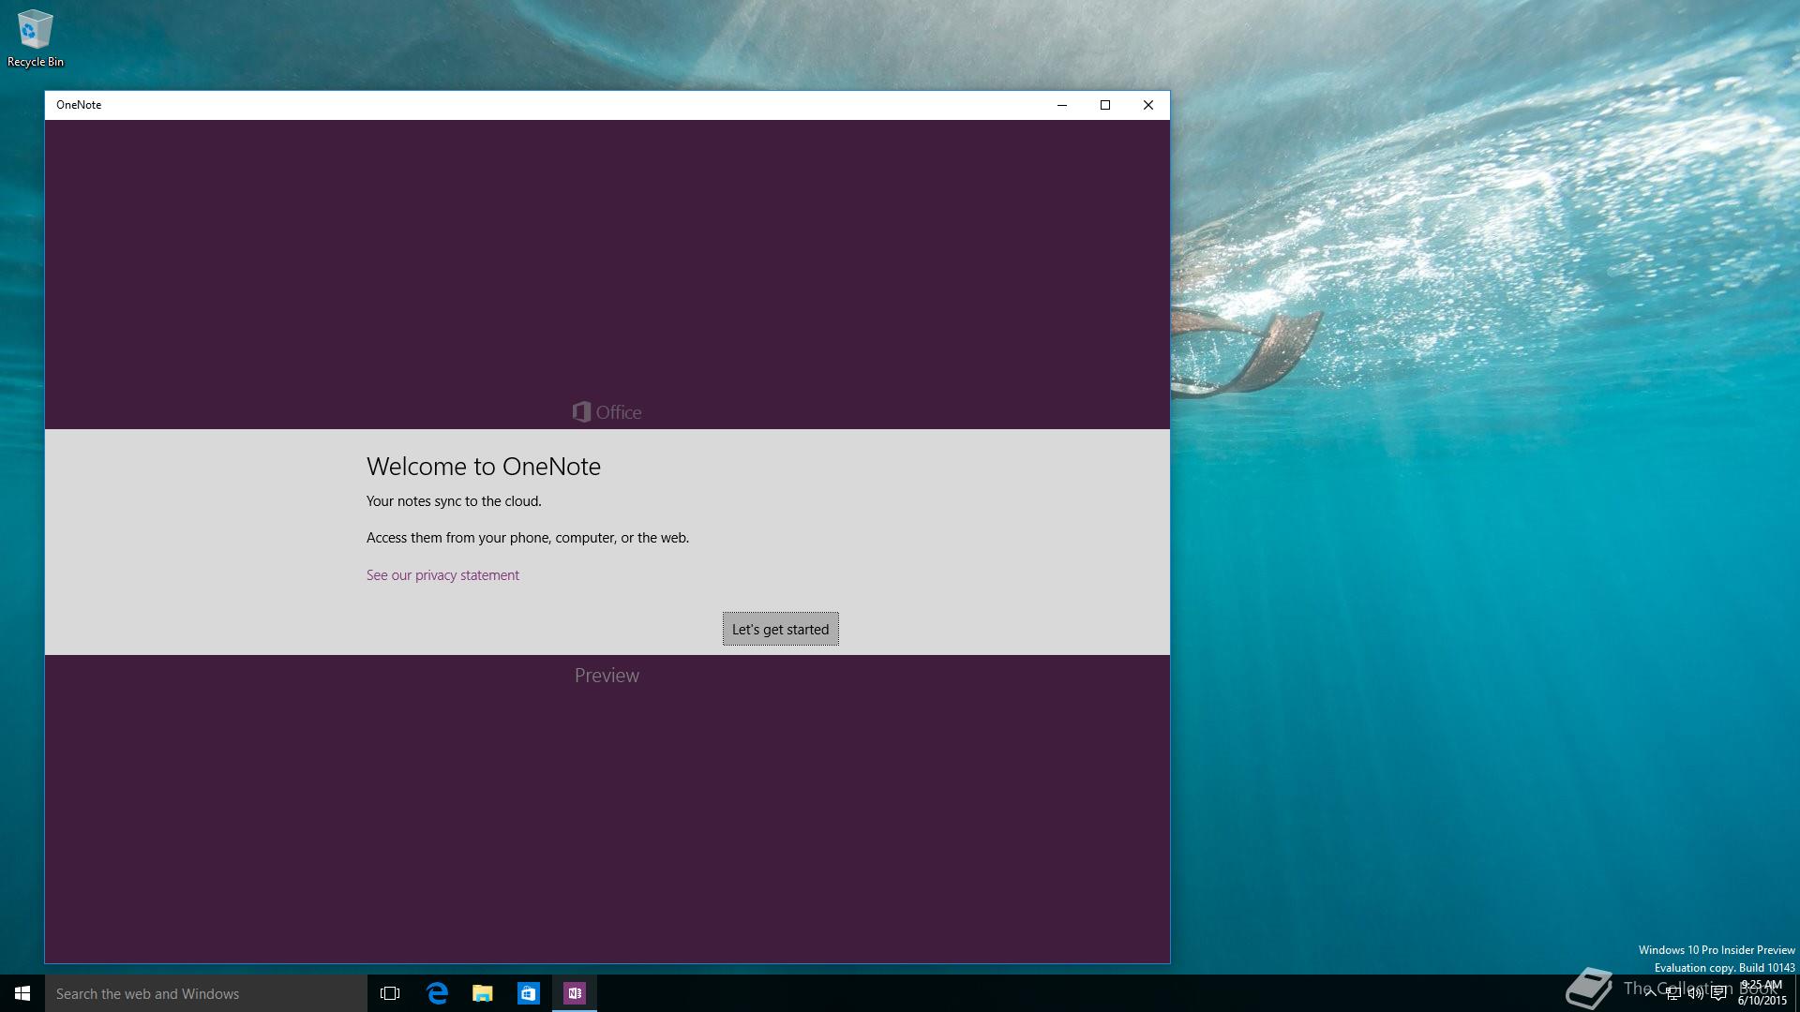Click "Access them from your phone" sentence
Screen dimensions: 1800x1012
pos(528,538)
